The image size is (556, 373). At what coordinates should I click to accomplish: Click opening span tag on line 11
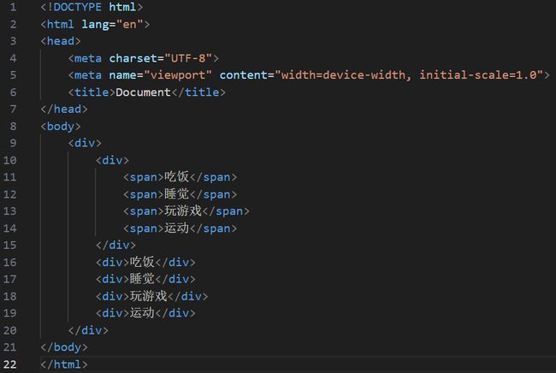[143, 177]
